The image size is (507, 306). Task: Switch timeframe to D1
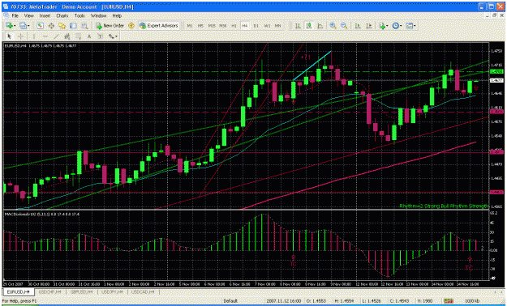pyautogui.click(x=256, y=26)
